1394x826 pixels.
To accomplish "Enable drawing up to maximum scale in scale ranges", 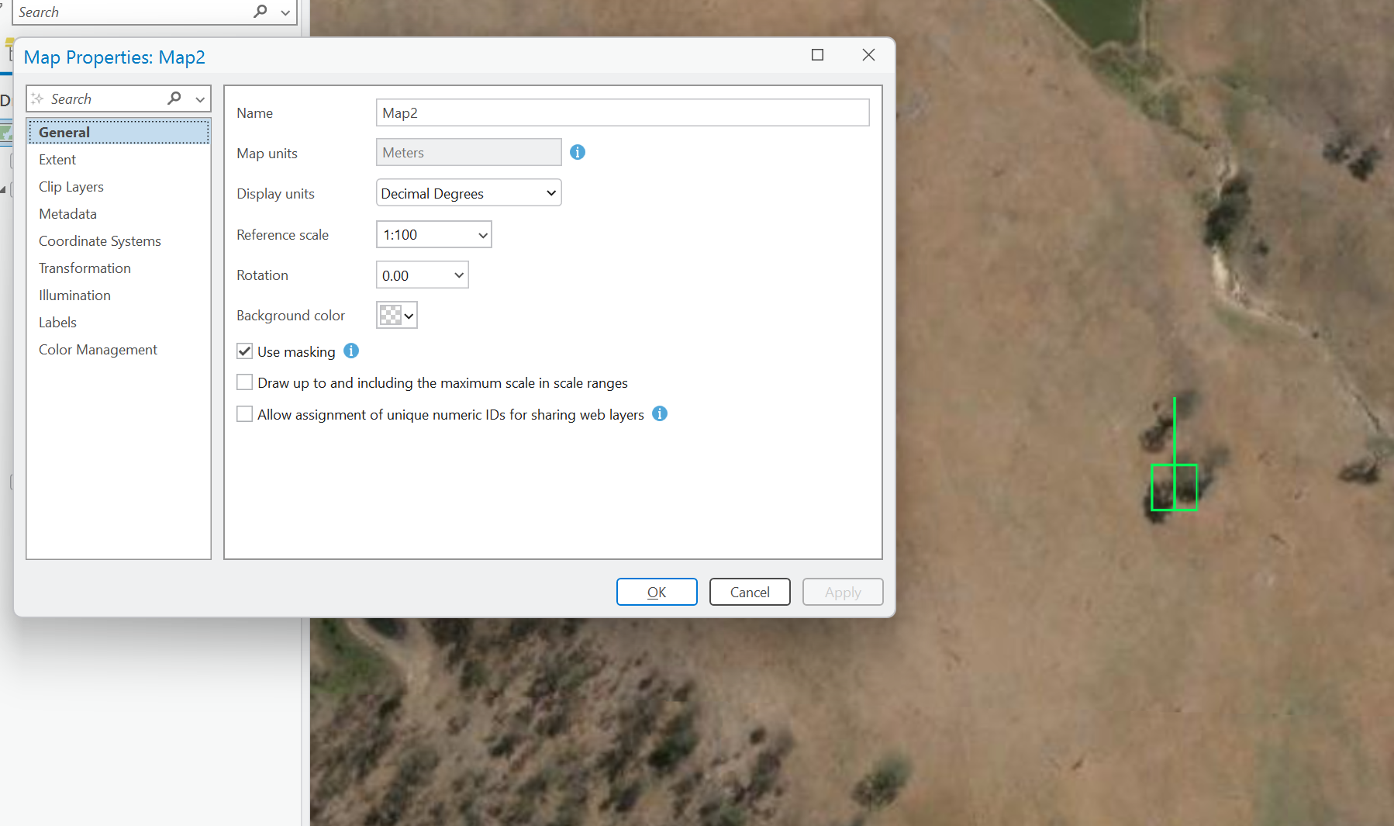I will [244, 382].
